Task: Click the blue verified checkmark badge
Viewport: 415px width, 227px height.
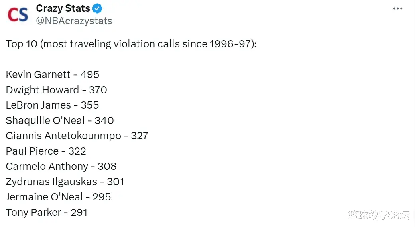Action: pos(97,8)
